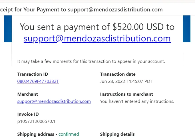Click the Shipping details label

(x=117, y=134)
